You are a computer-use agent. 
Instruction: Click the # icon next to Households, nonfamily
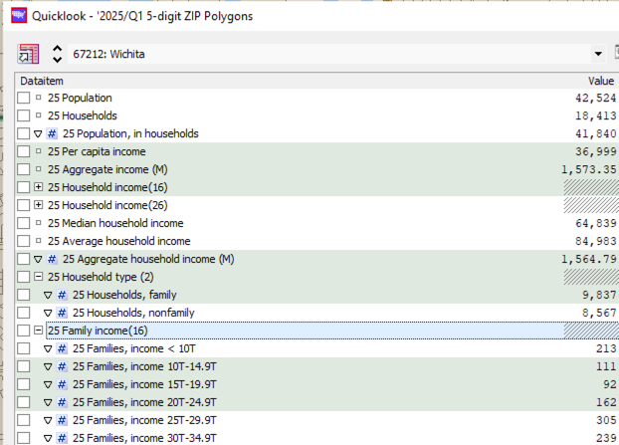[62, 313]
